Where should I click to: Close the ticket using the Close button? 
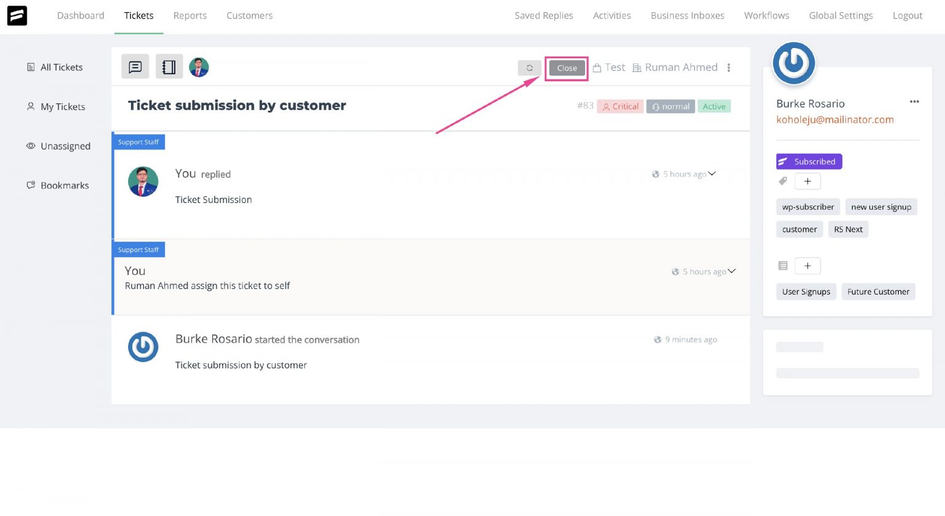click(565, 68)
